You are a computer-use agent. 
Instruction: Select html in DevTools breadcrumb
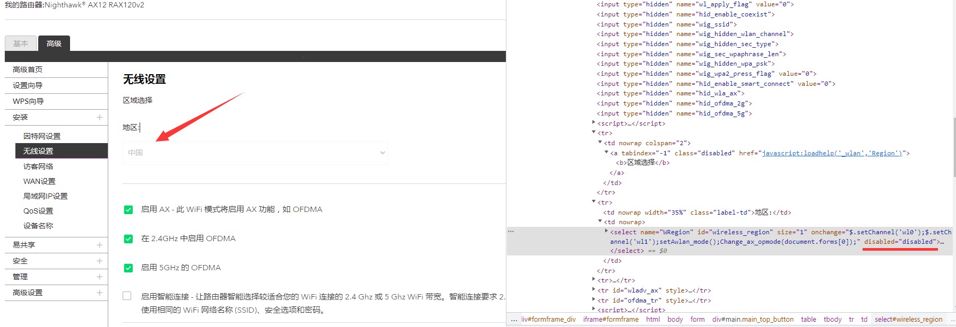click(653, 320)
